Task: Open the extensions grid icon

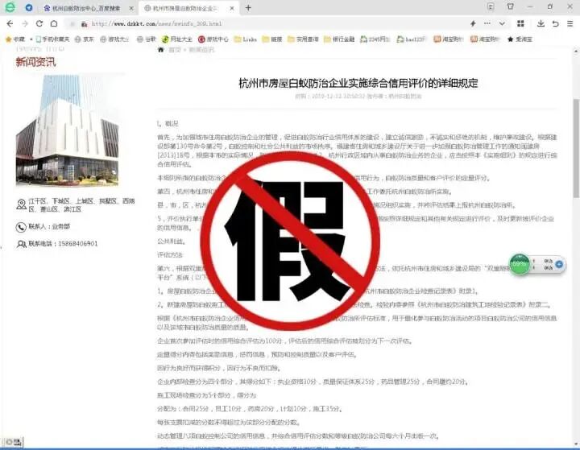Action: coord(520,23)
